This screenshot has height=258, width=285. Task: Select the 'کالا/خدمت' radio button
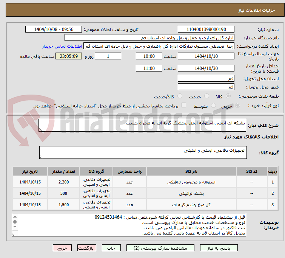[x=180, y=96]
